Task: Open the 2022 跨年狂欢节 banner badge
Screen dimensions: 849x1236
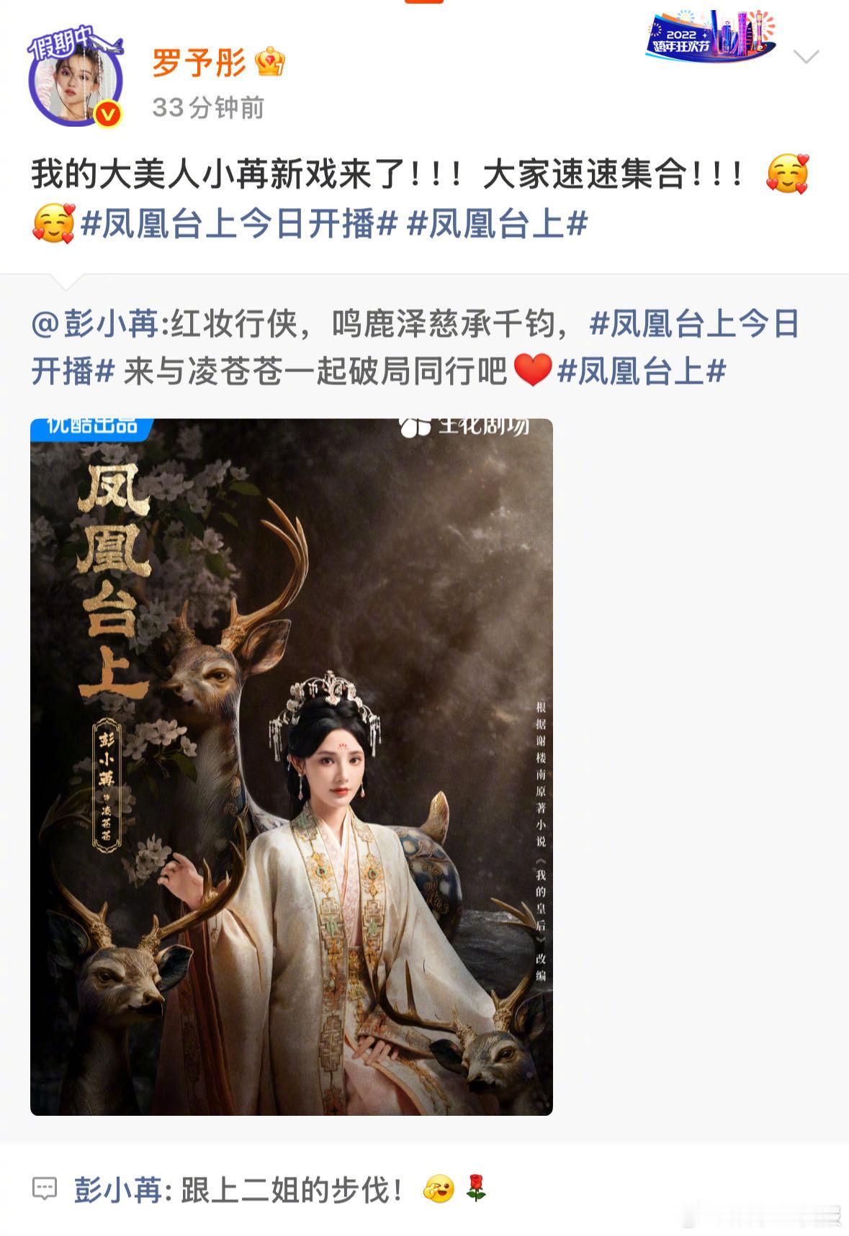Action: coord(711,36)
